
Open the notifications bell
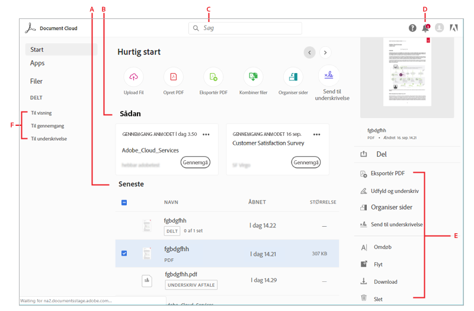425,28
